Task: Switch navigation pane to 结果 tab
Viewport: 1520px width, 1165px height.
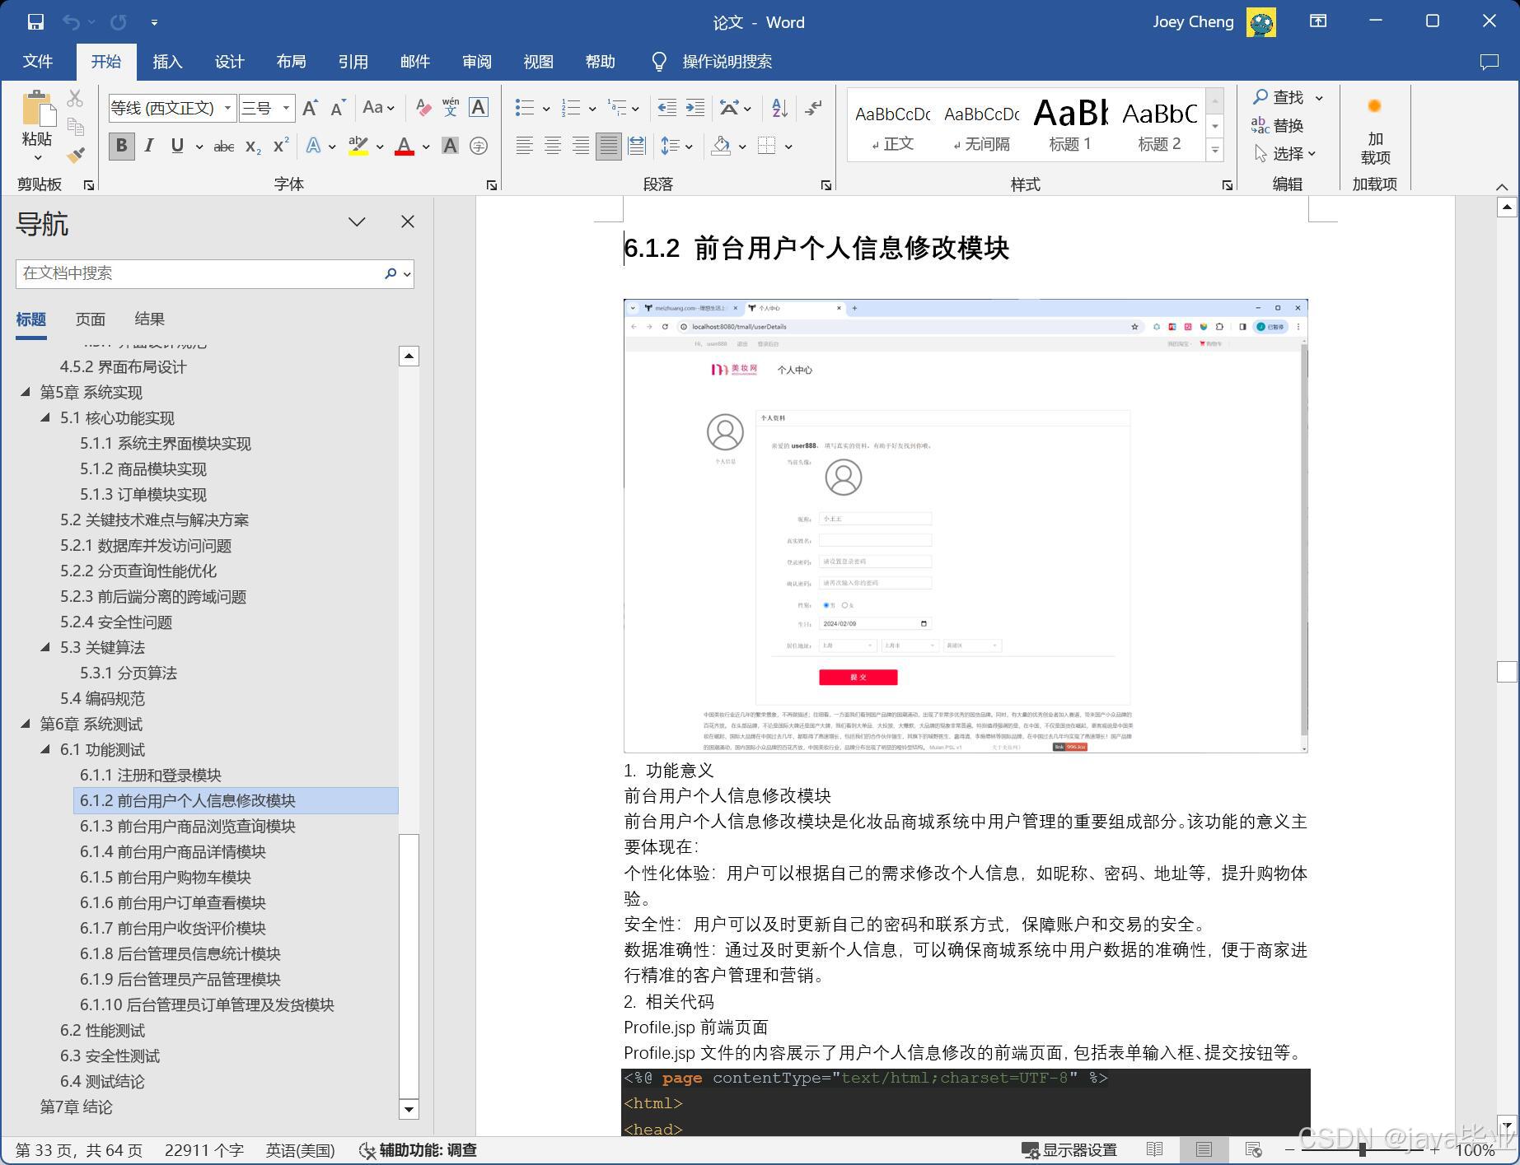Action: coord(149,319)
